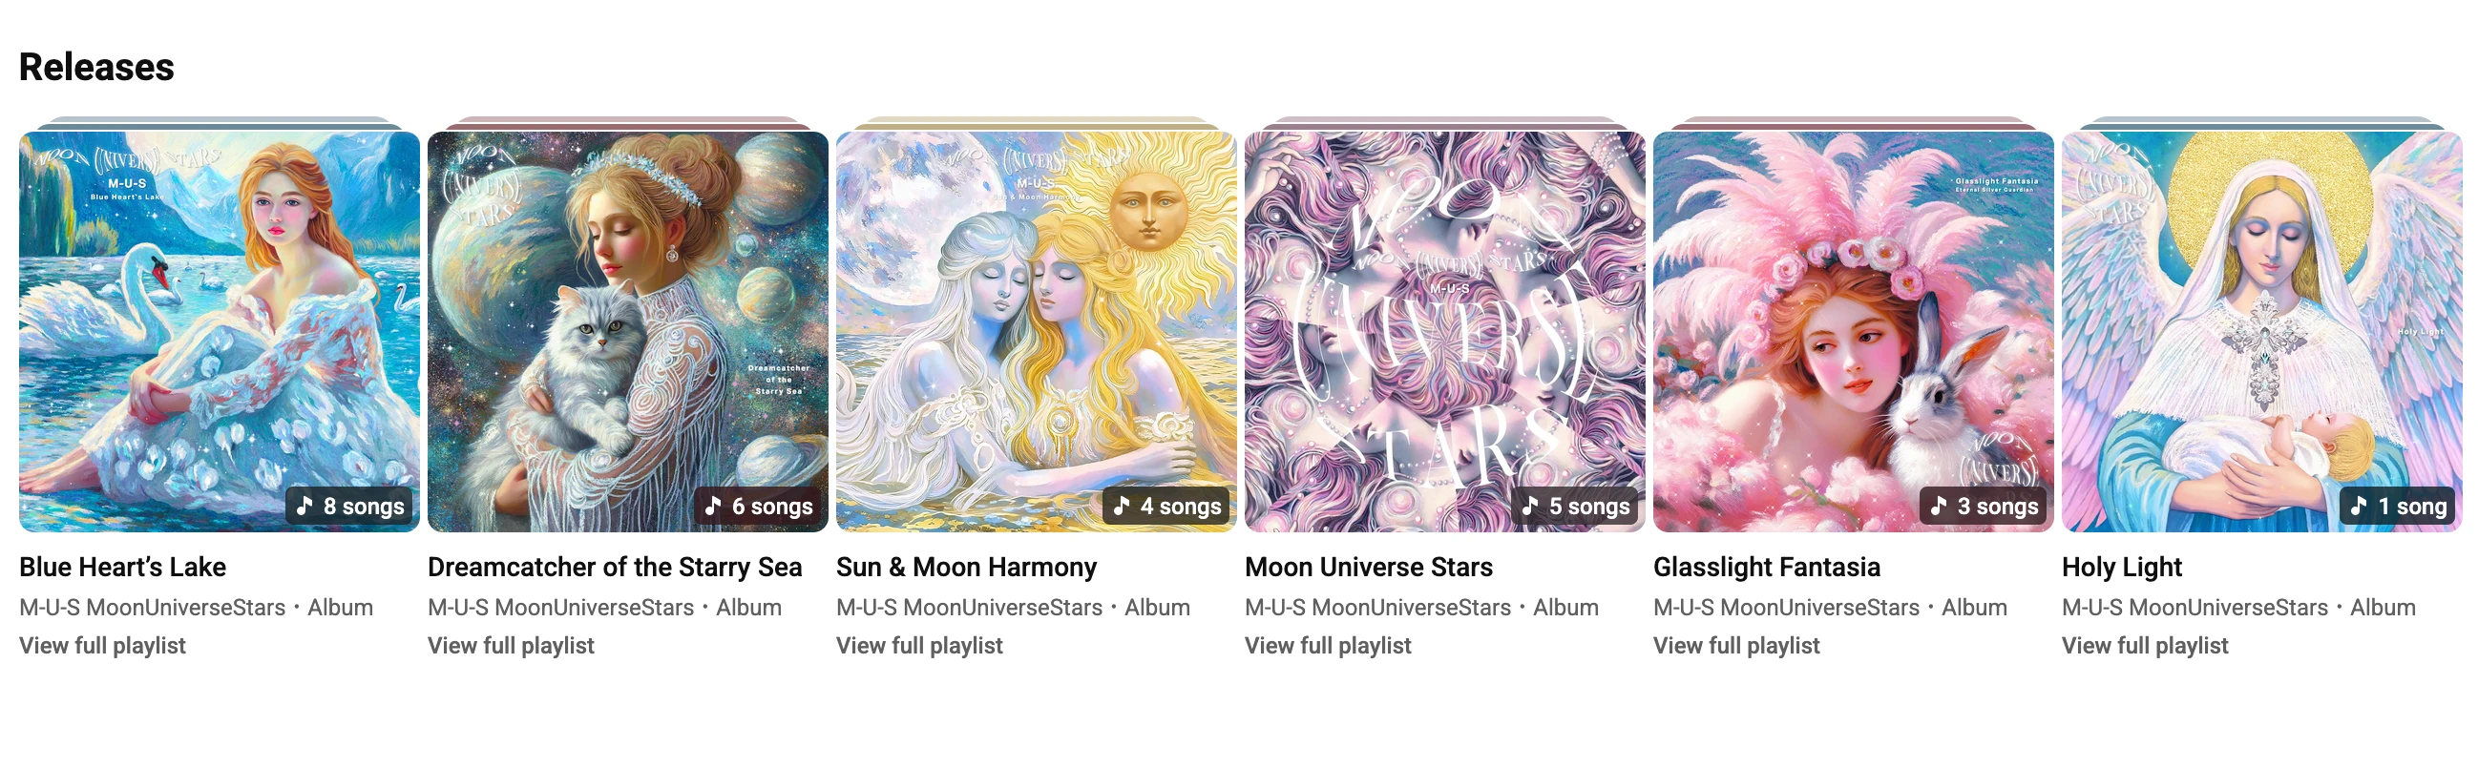Click the 6 songs music note badge
The height and width of the screenshot is (767, 2478).
point(759,506)
